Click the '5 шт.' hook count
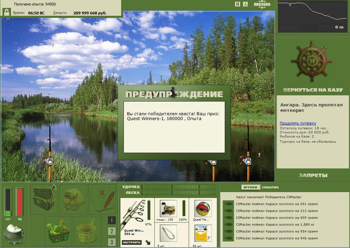The height and width of the screenshot is (248, 350). [x=161, y=246]
